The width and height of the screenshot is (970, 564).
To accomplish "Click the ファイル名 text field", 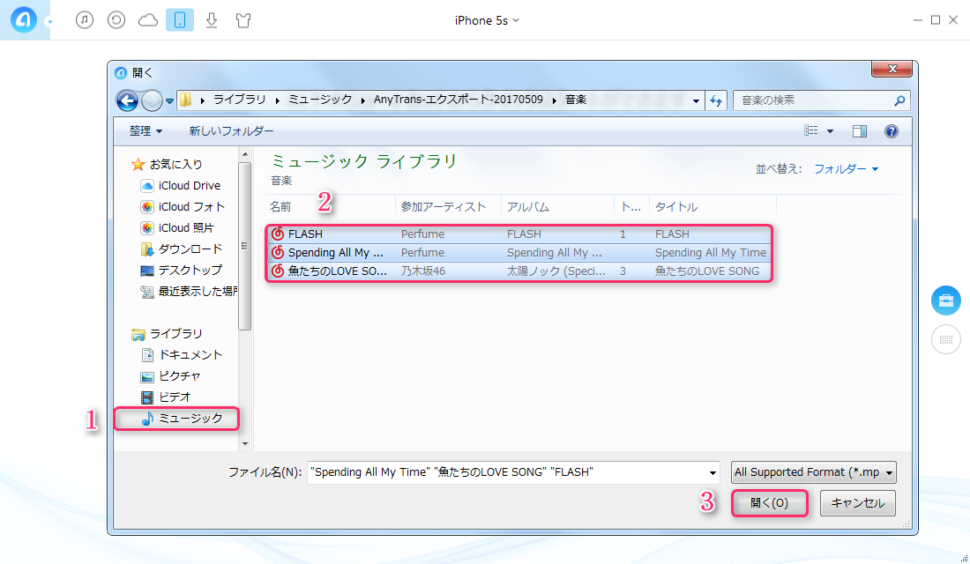I will pos(507,472).
